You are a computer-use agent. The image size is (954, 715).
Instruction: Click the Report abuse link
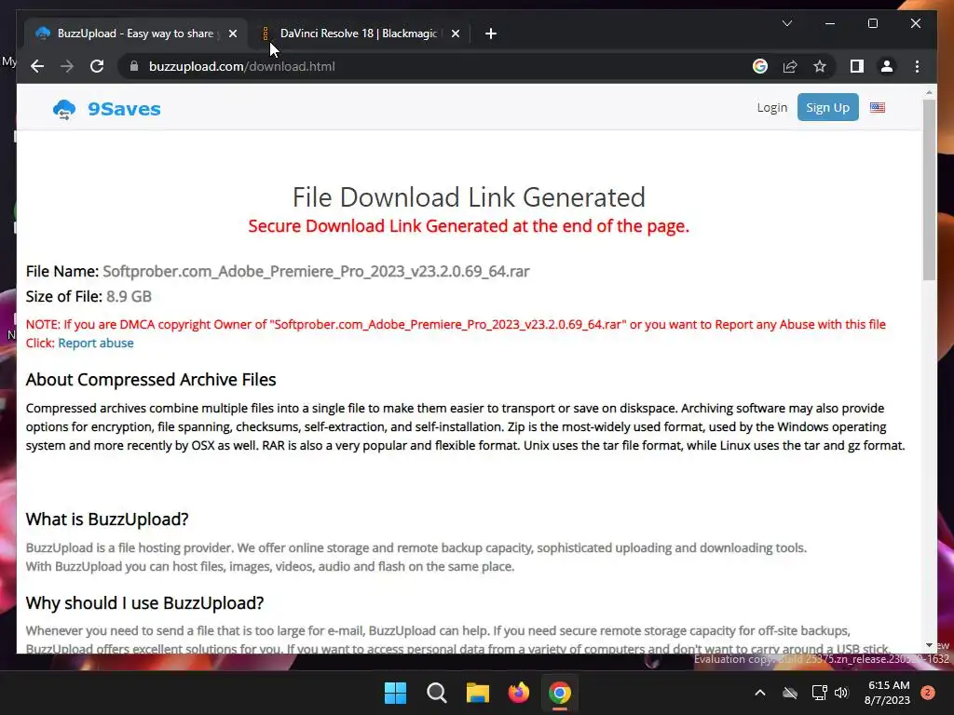[96, 343]
